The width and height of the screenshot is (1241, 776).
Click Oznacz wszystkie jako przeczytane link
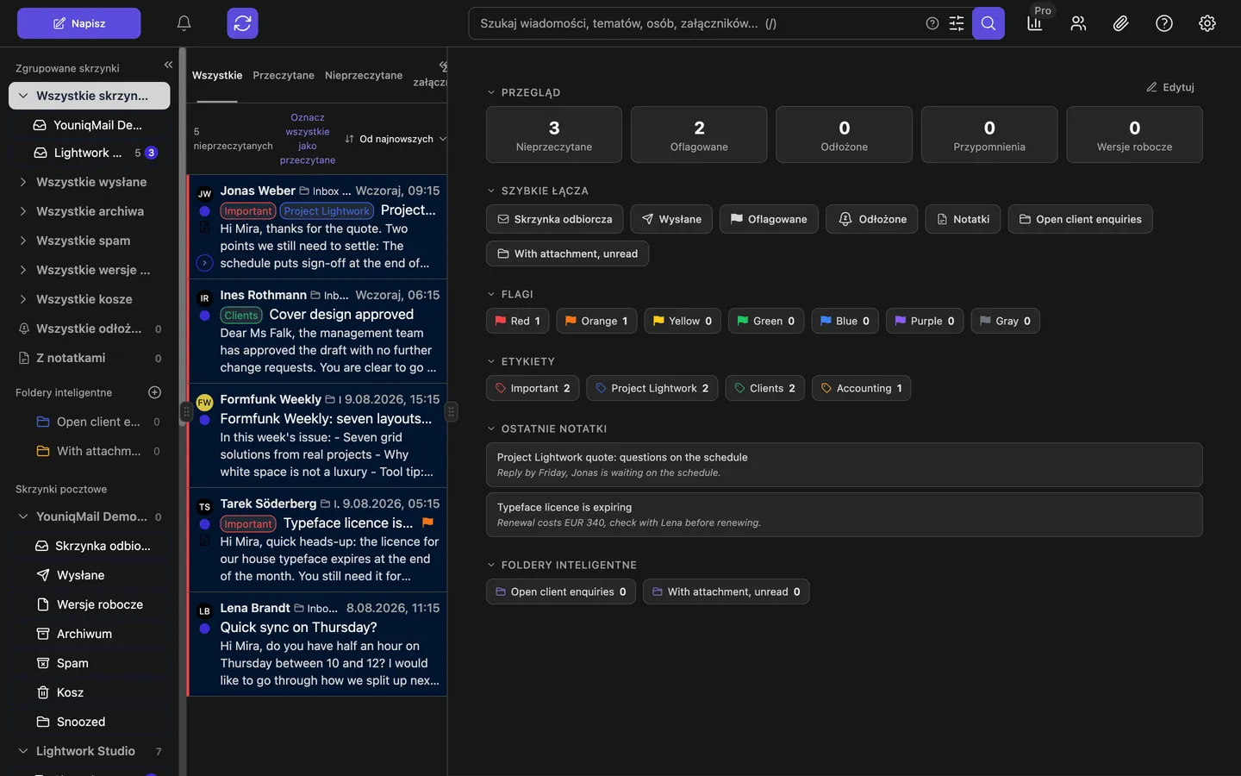click(x=308, y=139)
